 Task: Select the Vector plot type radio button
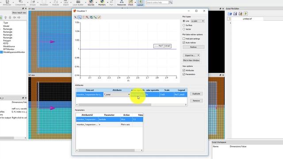pyautogui.click(x=184, y=29)
